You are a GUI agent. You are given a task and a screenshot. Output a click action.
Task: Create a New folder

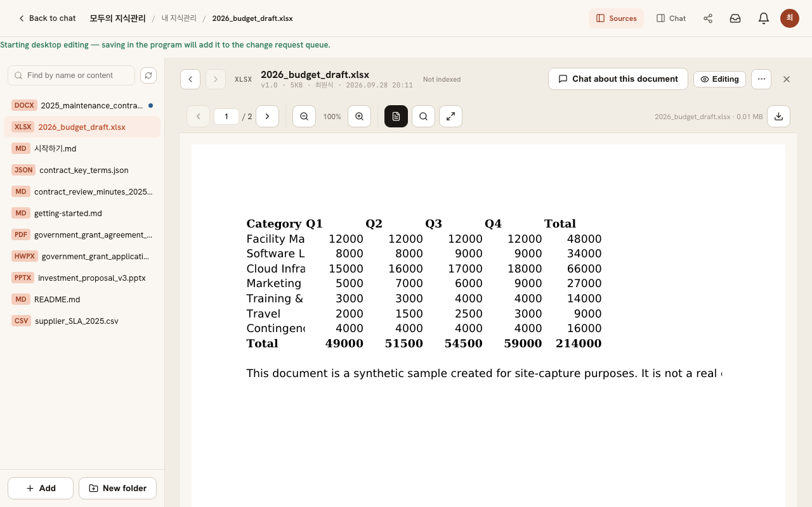[117, 488]
